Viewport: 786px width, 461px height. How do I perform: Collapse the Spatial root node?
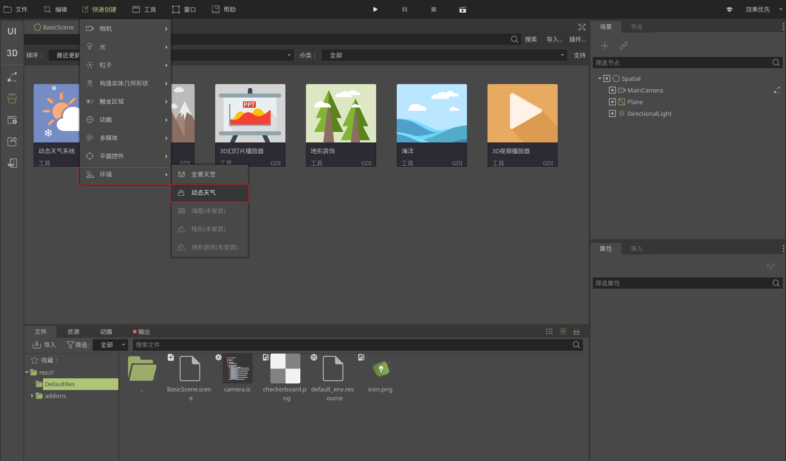[x=600, y=78]
